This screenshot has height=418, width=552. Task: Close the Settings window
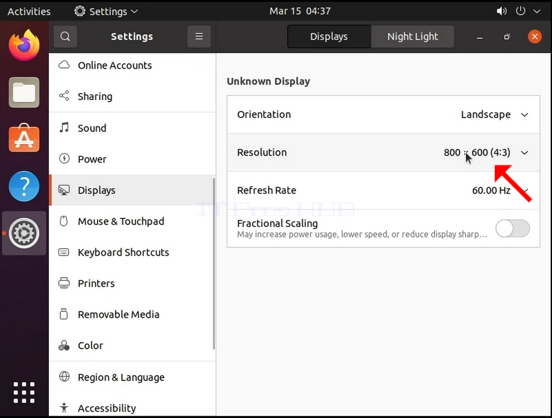point(535,36)
